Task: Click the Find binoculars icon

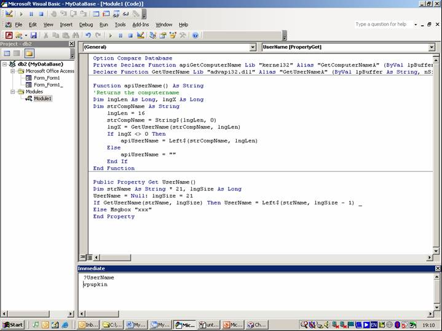Action: (74, 36)
